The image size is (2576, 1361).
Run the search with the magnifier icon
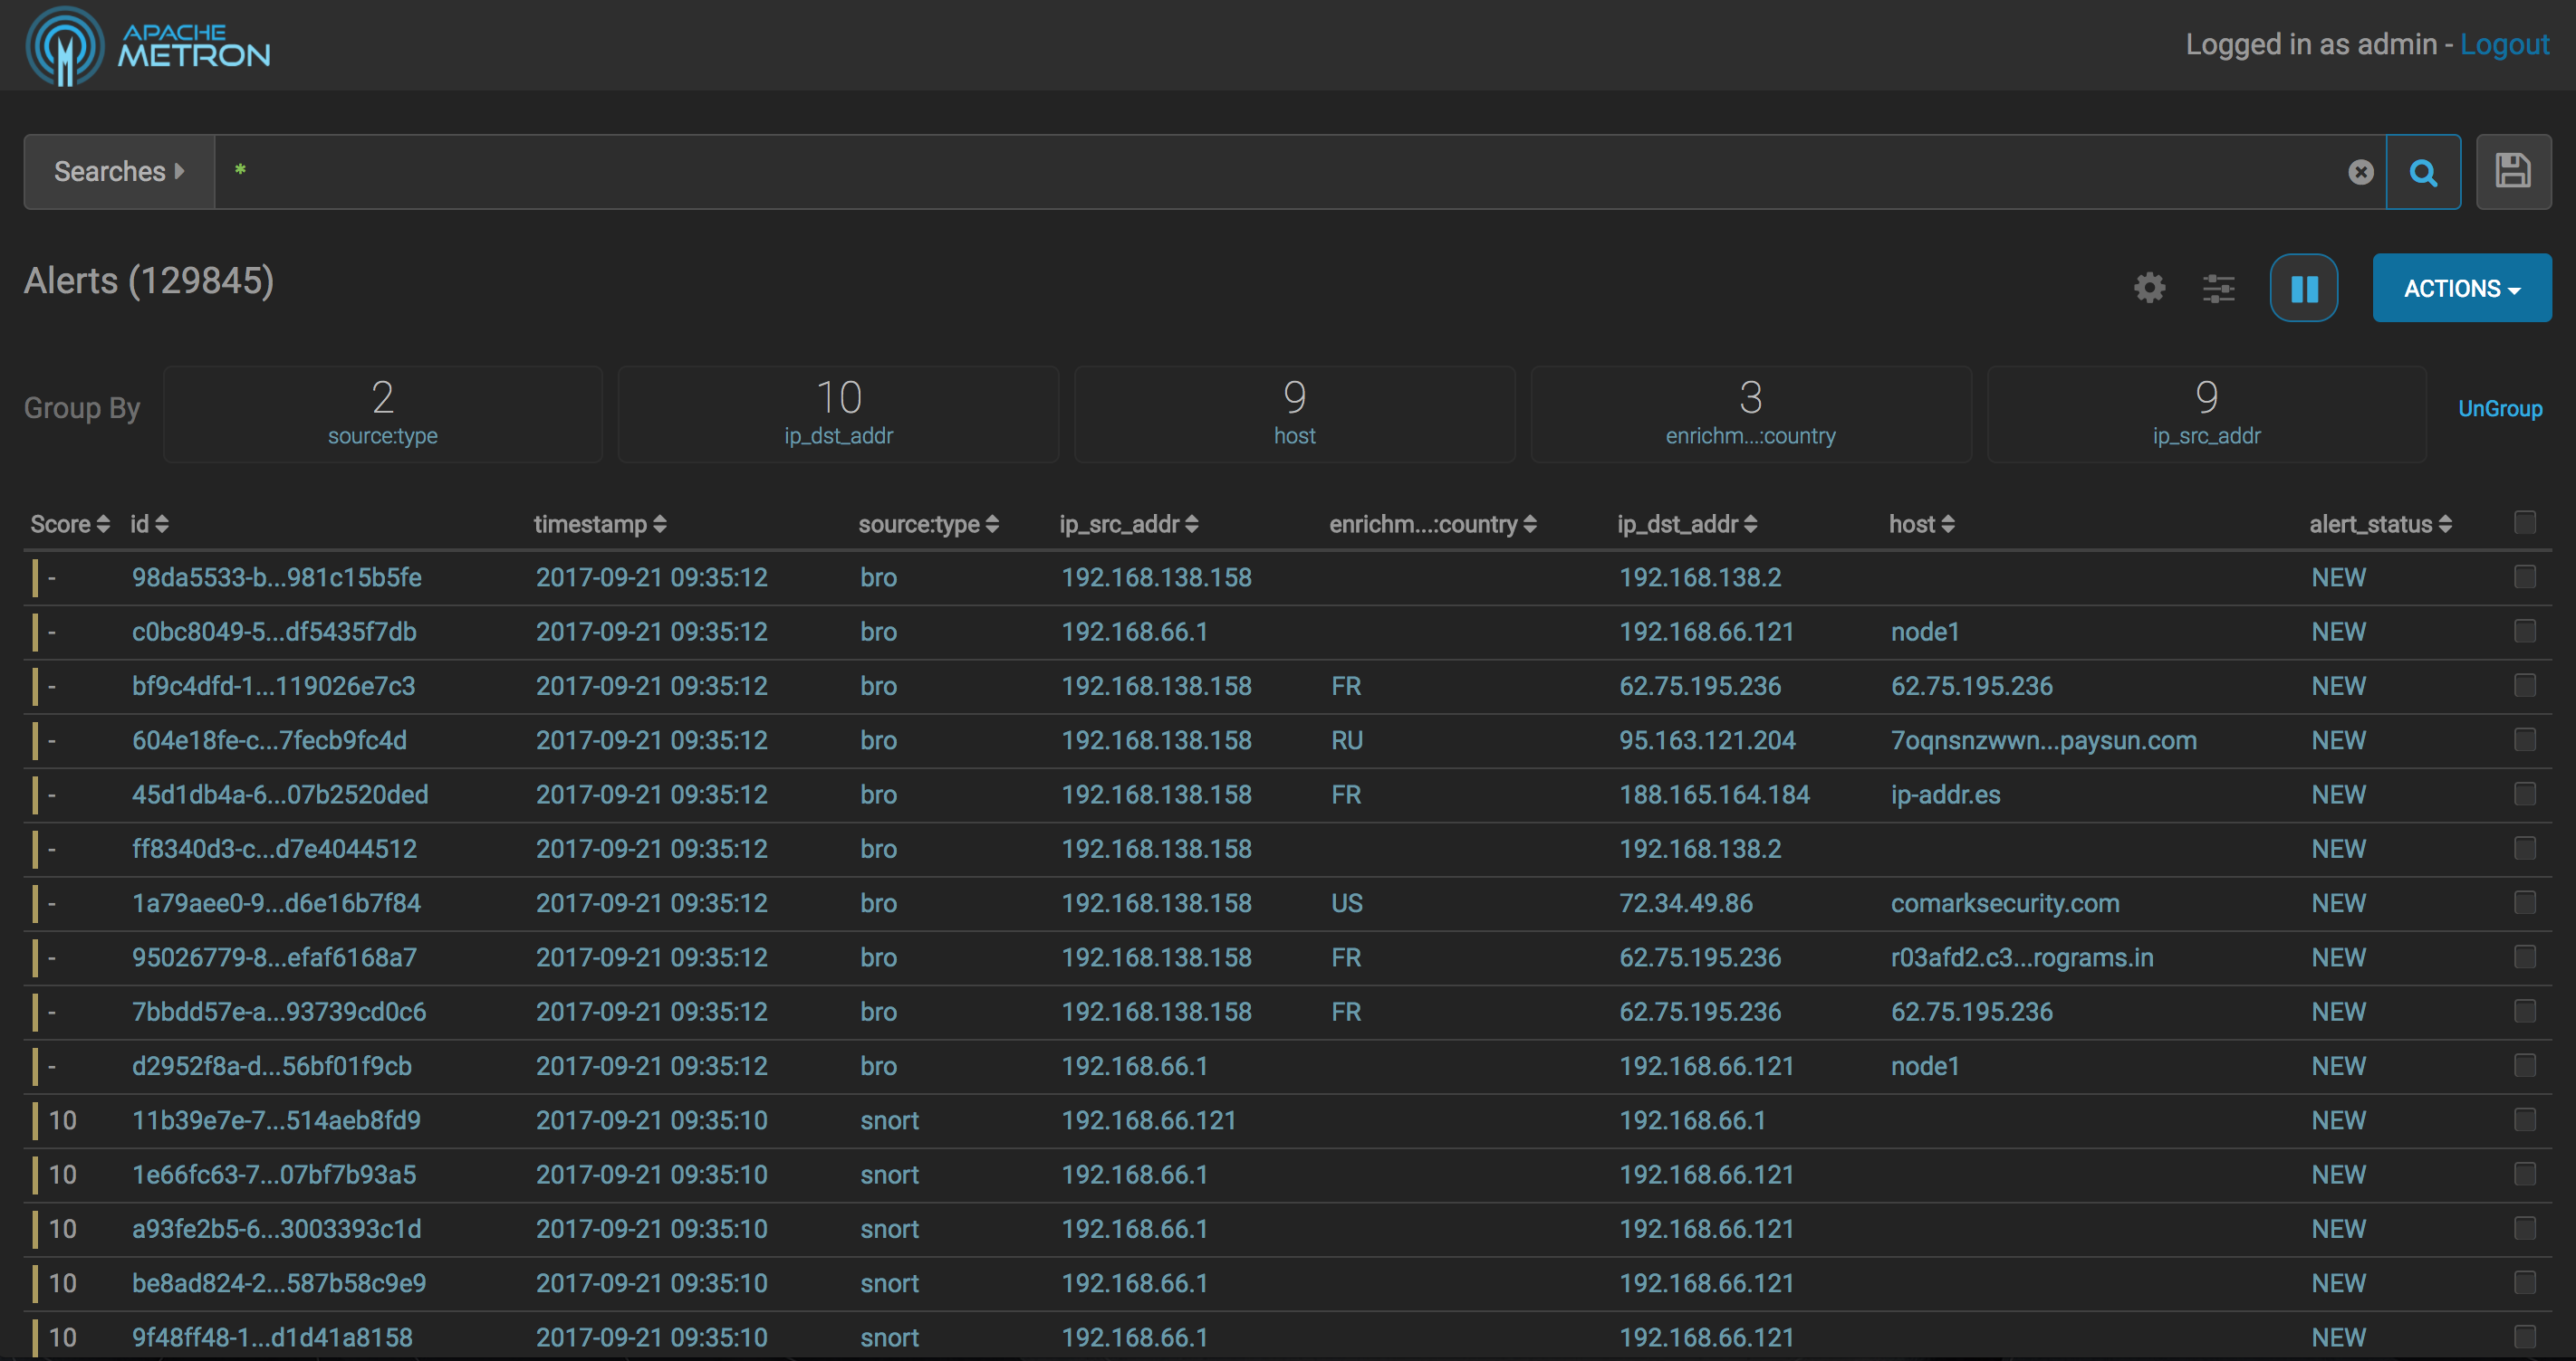[2423, 173]
